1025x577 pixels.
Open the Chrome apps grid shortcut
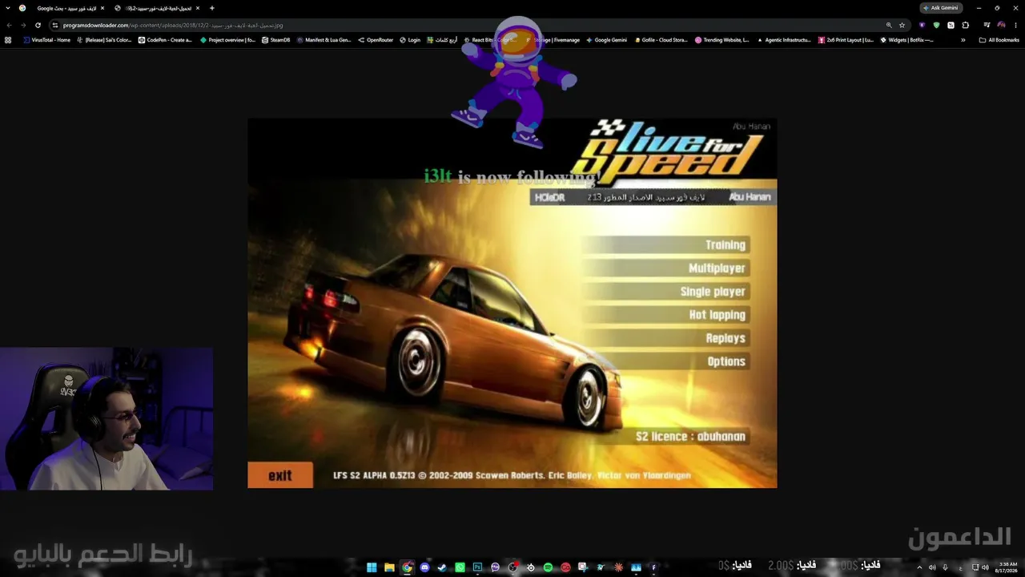click(x=8, y=39)
